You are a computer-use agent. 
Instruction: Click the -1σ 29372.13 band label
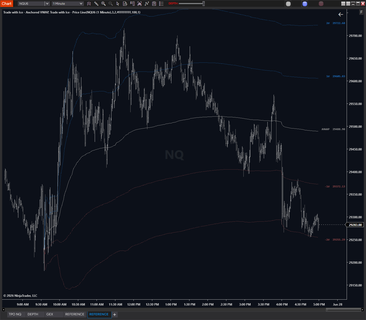click(x=335, y=187)
